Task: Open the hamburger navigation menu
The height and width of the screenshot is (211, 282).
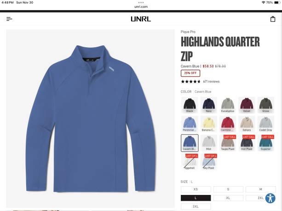Action: (x=9, y=19)
